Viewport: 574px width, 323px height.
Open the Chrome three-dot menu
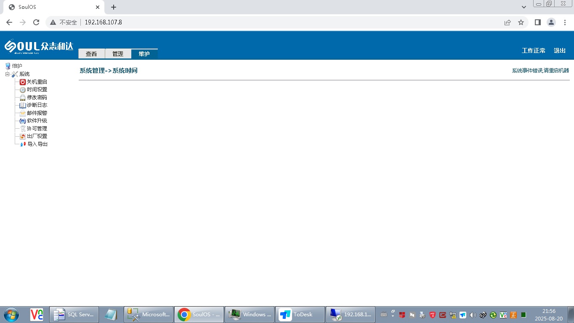pyautogui.click(x=565, y=22)
